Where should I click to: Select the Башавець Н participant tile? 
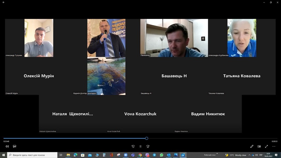(174, 76)
